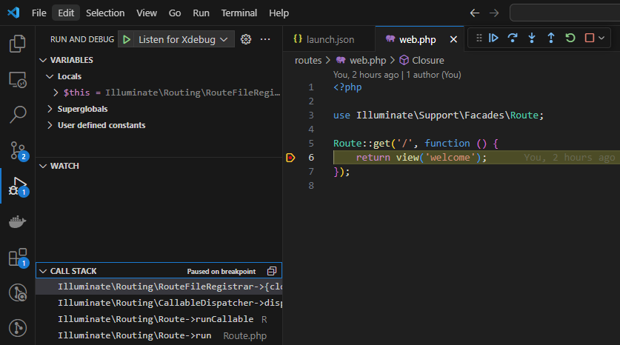Image resolution: width=620 pixels, height=345 pixels.
Task: Click the Closure breadcrumb
Action: [427, 61]
